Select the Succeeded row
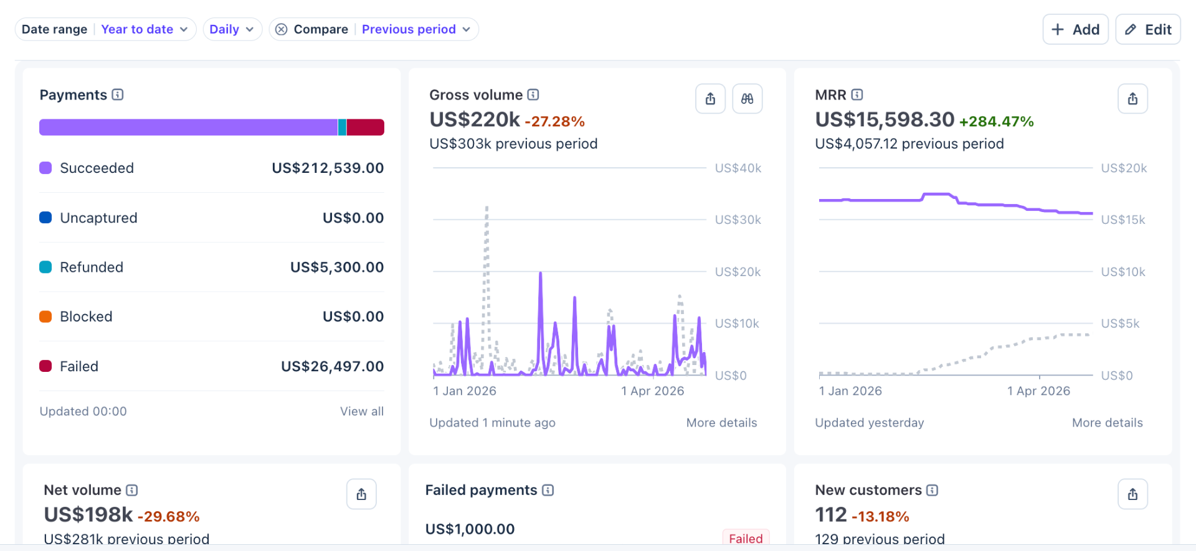The image size is (1196, 551). pos(212,168)
